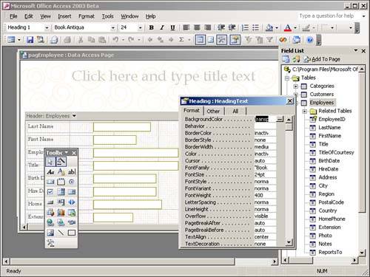Image resolution: width=370 pixels, height=277 pixels.
Task: Click the Save icon on the toolbar
Action: click(30, 40)
